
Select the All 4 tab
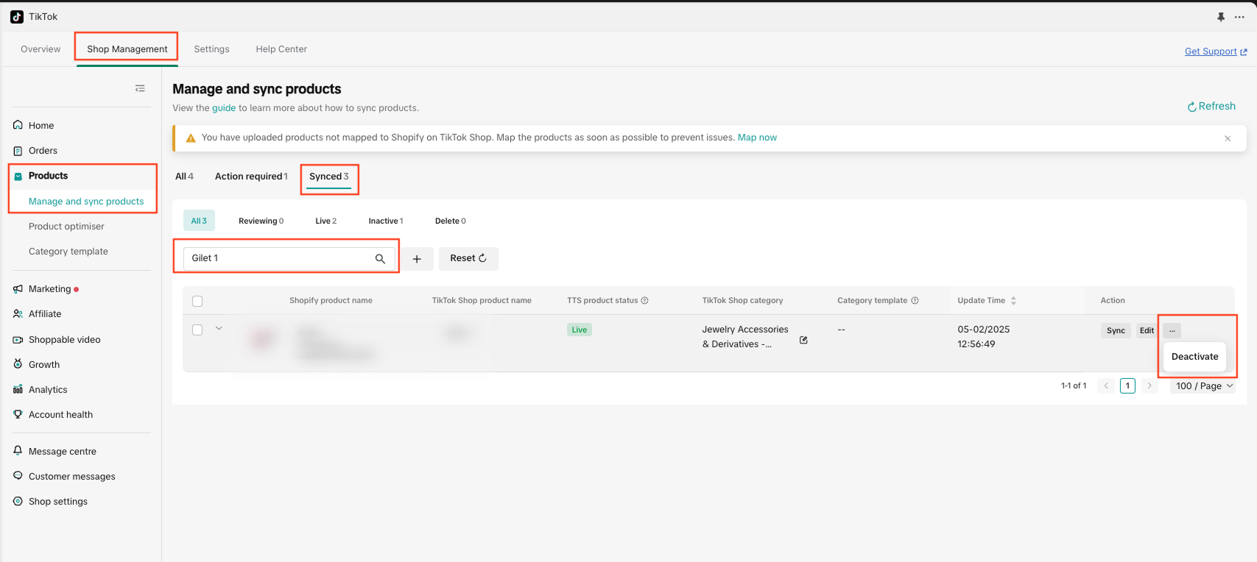(x=184, y=177)
